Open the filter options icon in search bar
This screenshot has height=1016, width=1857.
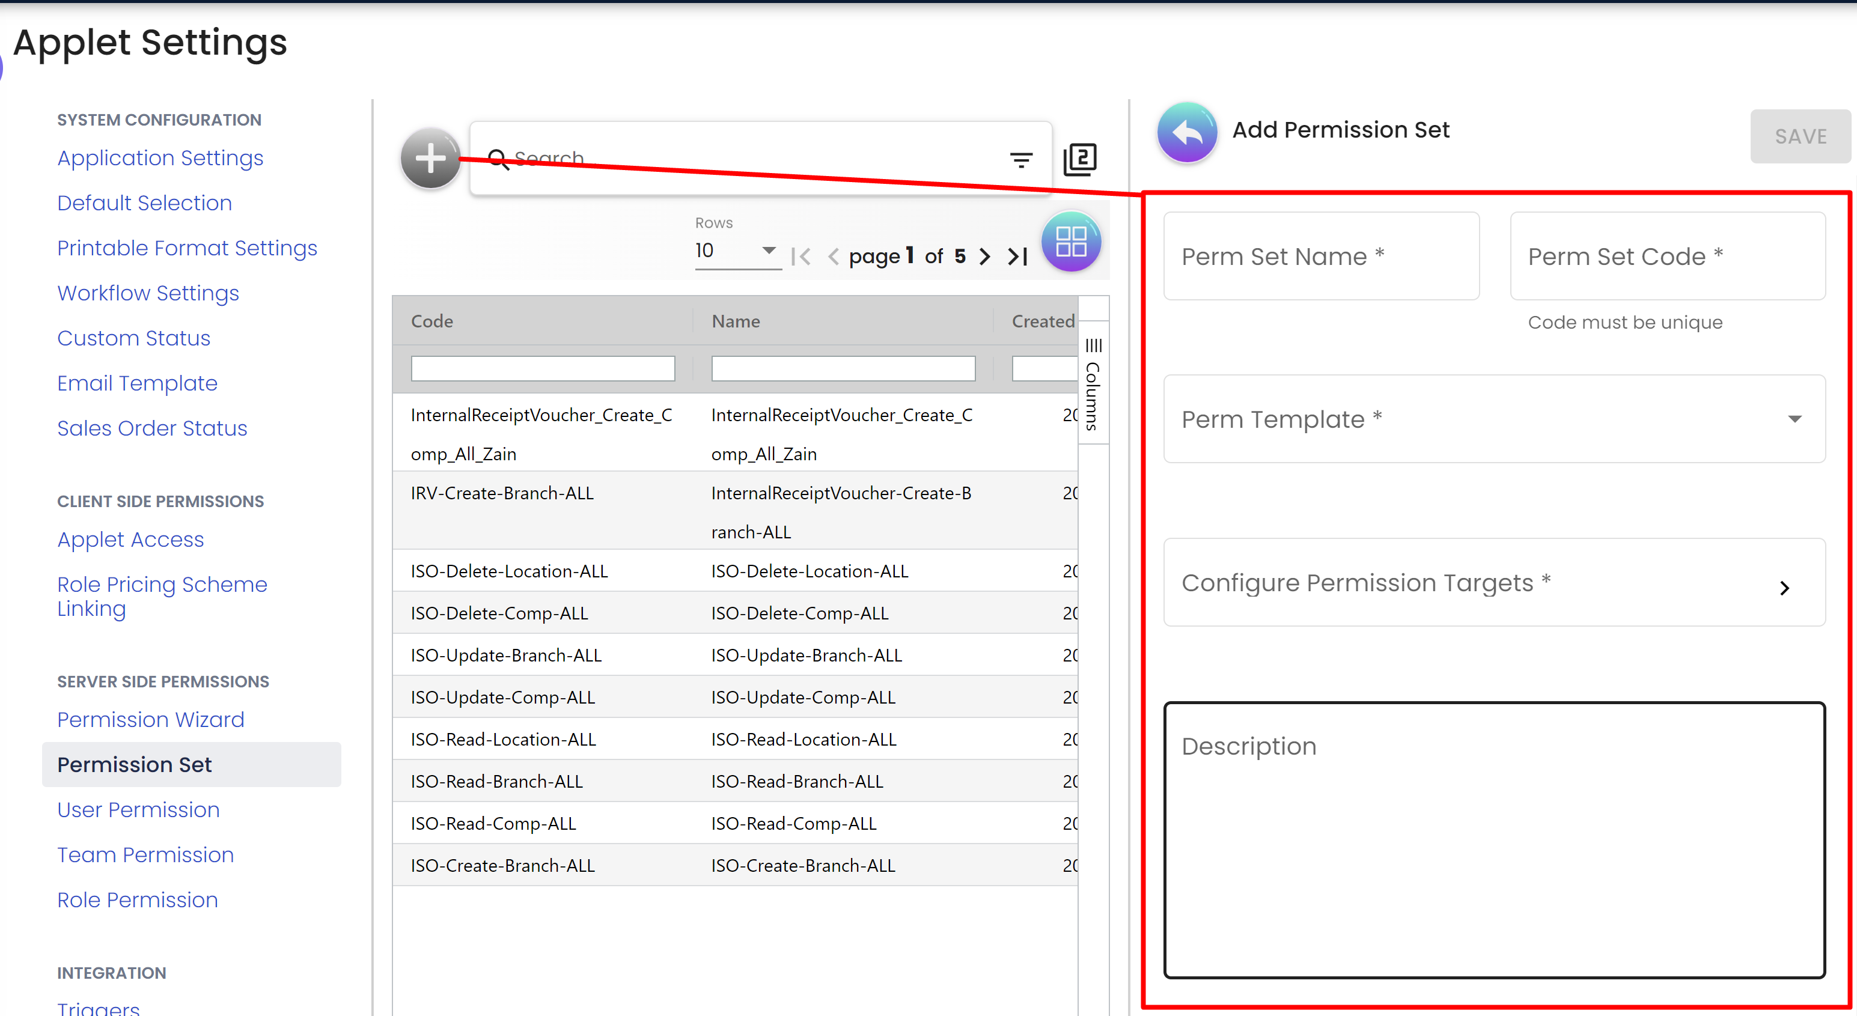point(1021,159)
